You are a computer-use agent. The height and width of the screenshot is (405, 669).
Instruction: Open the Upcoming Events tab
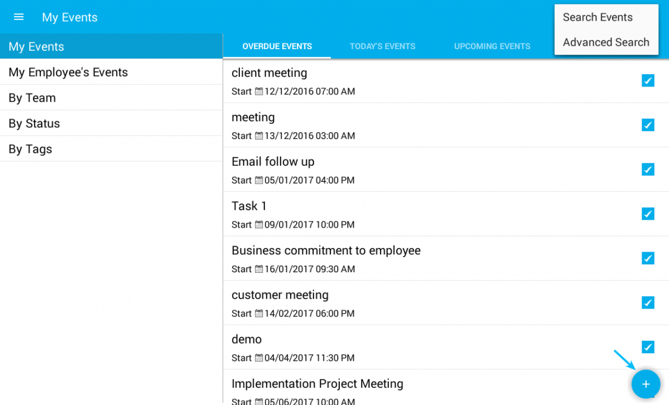492,46
